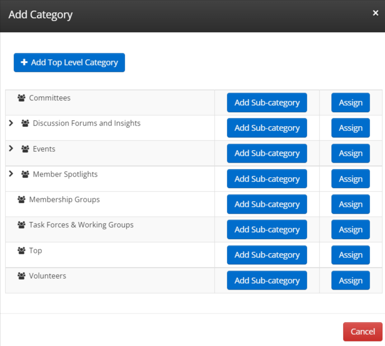Add Sub-category under Membership Groups
This screenshot has width=385, height=346.
click(267, 204)
